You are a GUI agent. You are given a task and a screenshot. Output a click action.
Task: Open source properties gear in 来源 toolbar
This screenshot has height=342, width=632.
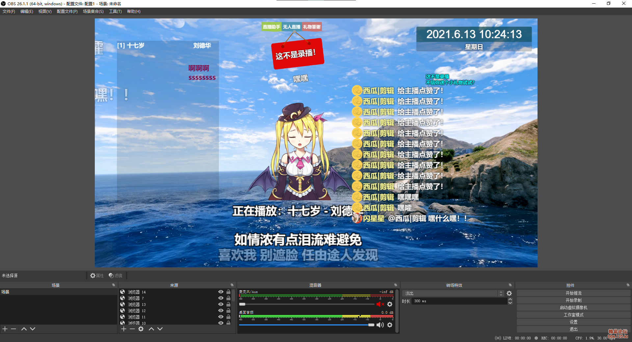pyautogui.click(x=141, y=329)
